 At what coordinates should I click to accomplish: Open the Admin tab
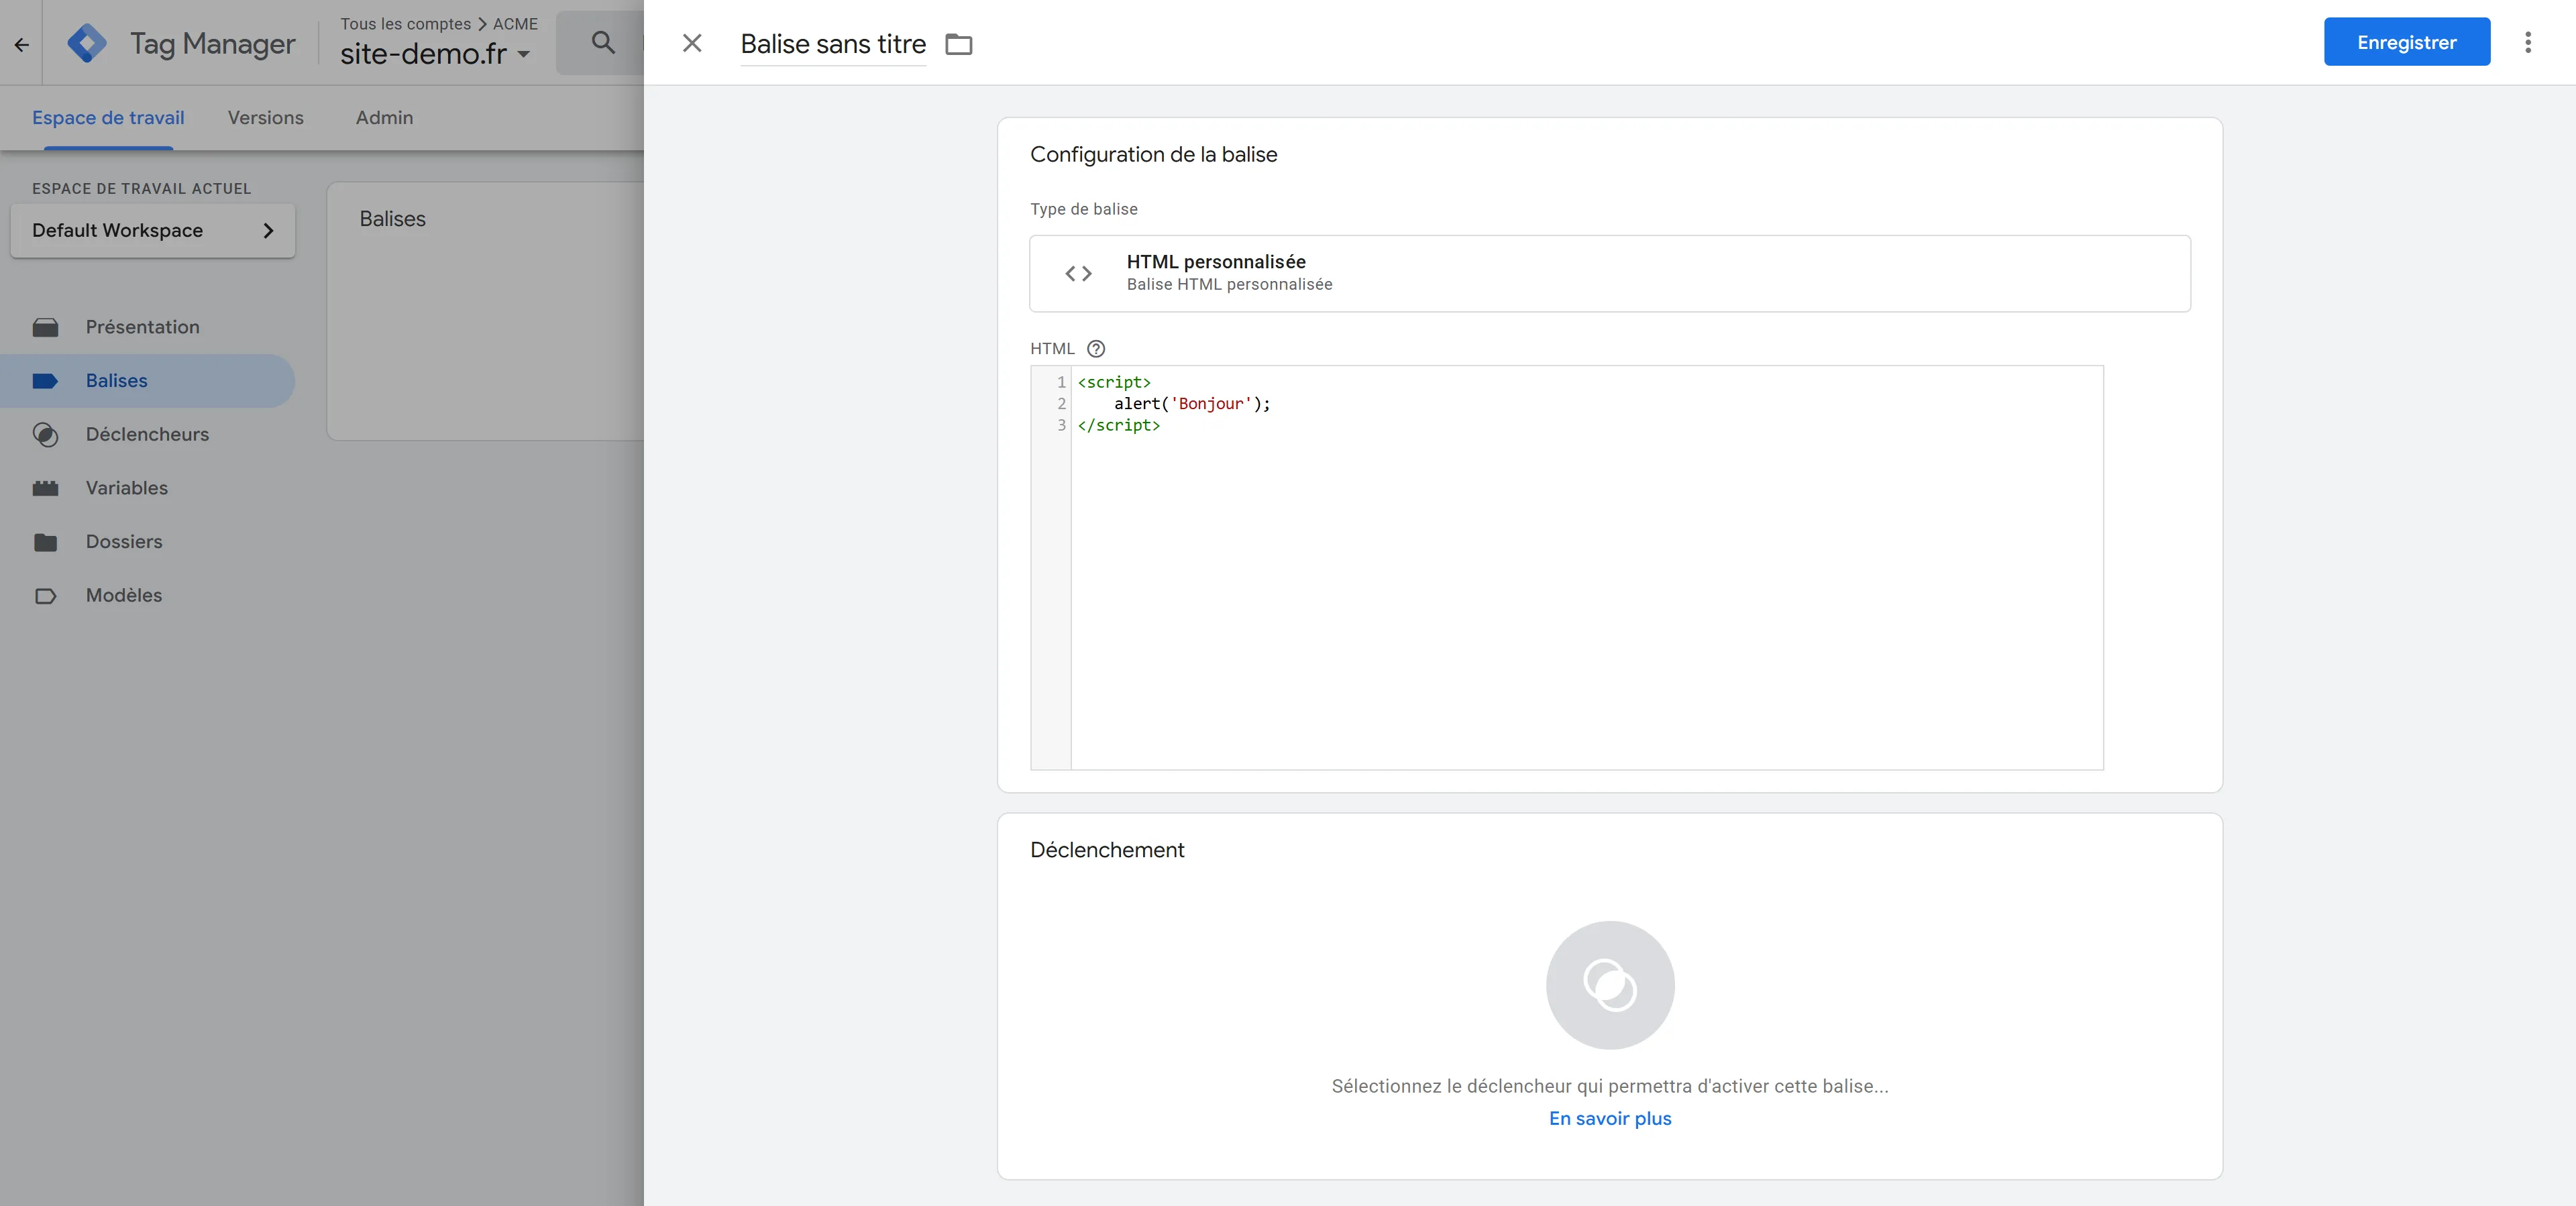pyautogui.click(x=384, y=118)
